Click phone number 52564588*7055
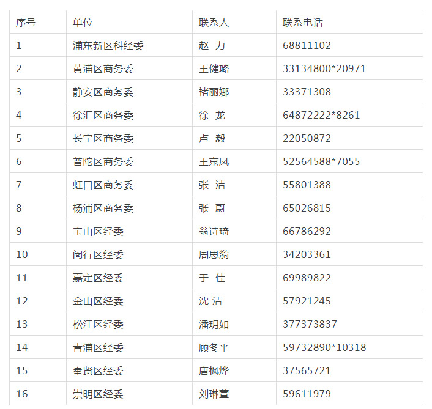 [x=321, y=162]
